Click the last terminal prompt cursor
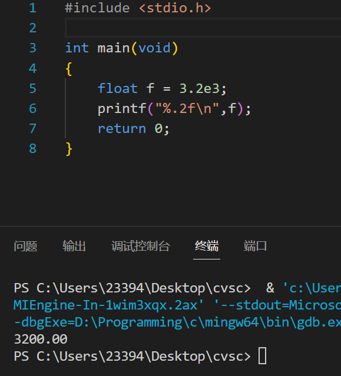Image resolution: width=341 pixels, height=376 pixels. [262, 356]
